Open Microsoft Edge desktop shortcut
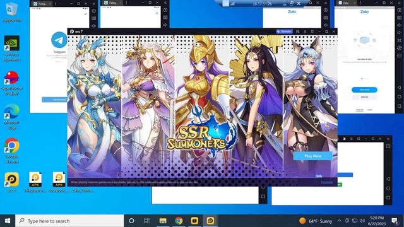Viewport: 404px width, 227px height. tap(11, 117)
